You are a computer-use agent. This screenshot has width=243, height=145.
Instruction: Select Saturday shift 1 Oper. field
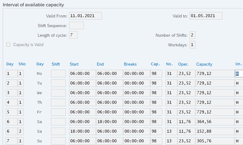(186, 122)
